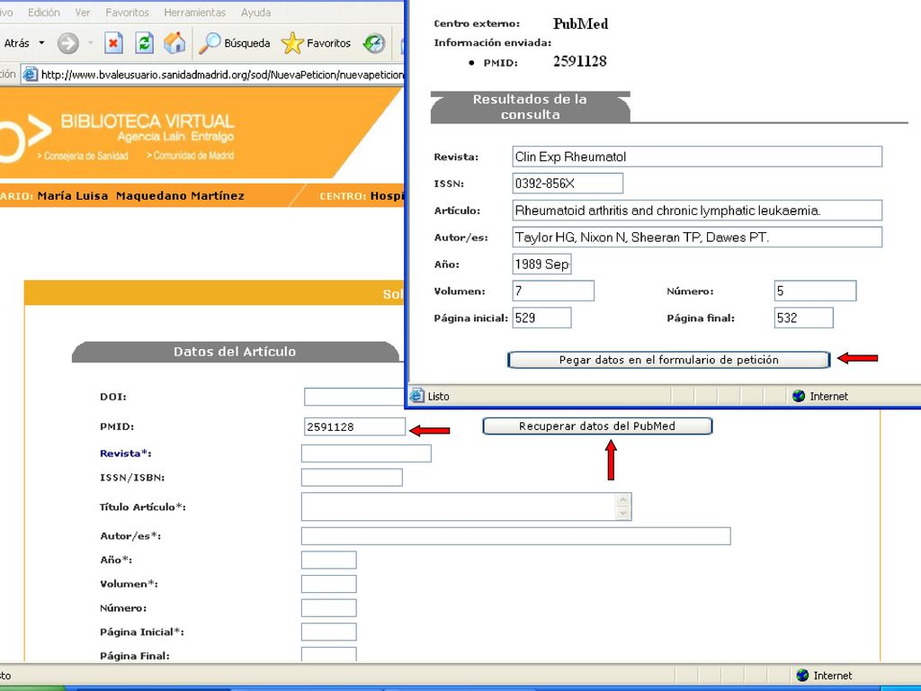Click the "Resultados de la consulta" header

[530, 107]
